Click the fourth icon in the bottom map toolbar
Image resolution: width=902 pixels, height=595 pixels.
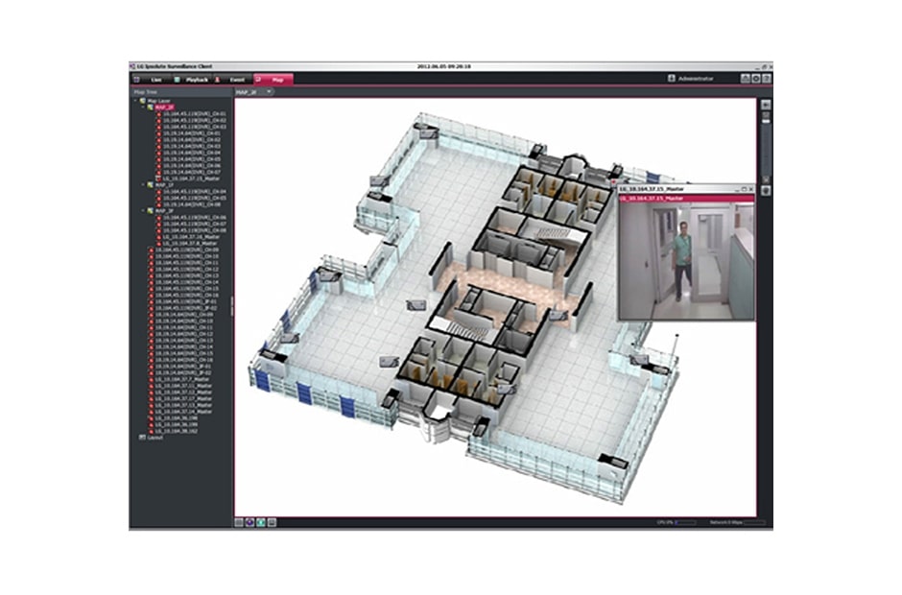pos(272,523)
